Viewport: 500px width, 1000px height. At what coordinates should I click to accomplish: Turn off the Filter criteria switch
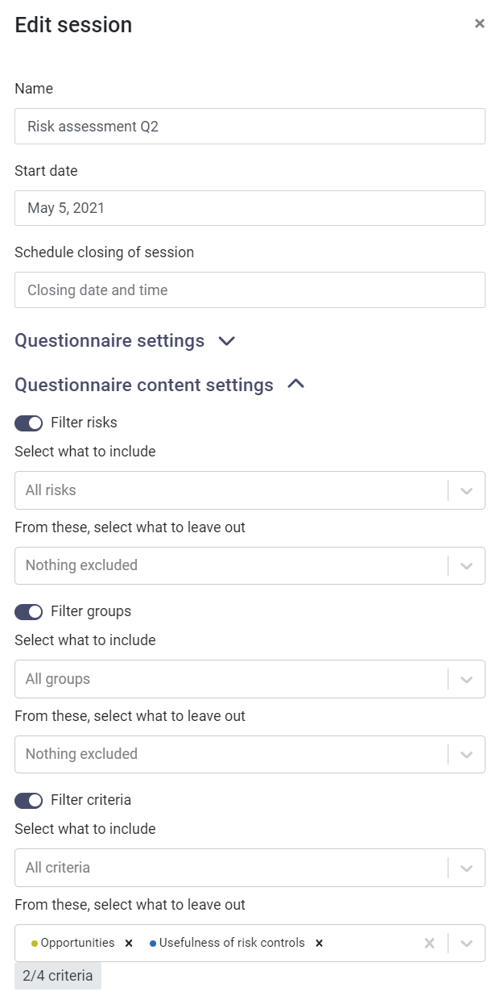29,800
